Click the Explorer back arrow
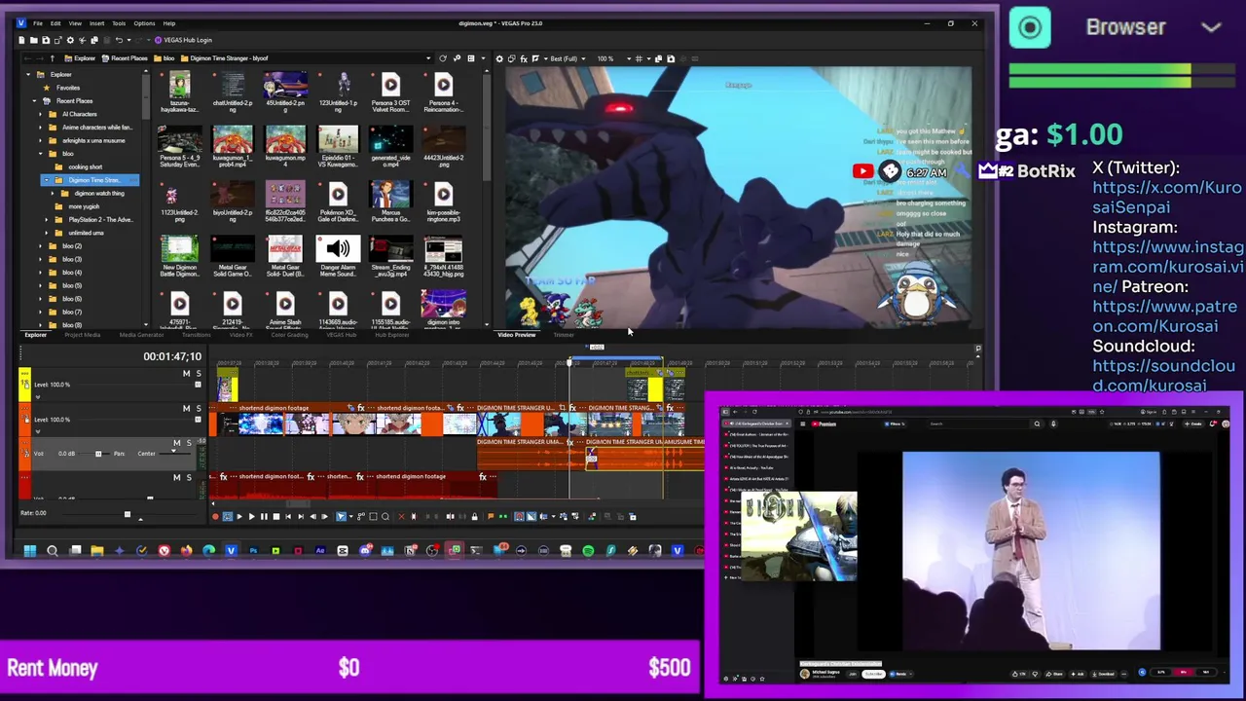The image size is (1246, 701). point(27,58)
